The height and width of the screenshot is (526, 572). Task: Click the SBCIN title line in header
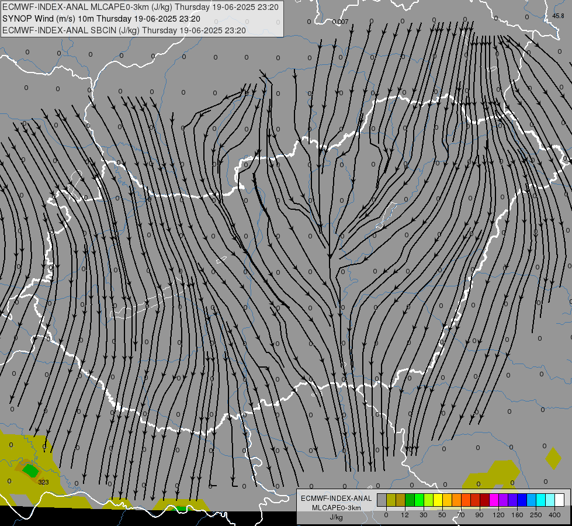124,30
